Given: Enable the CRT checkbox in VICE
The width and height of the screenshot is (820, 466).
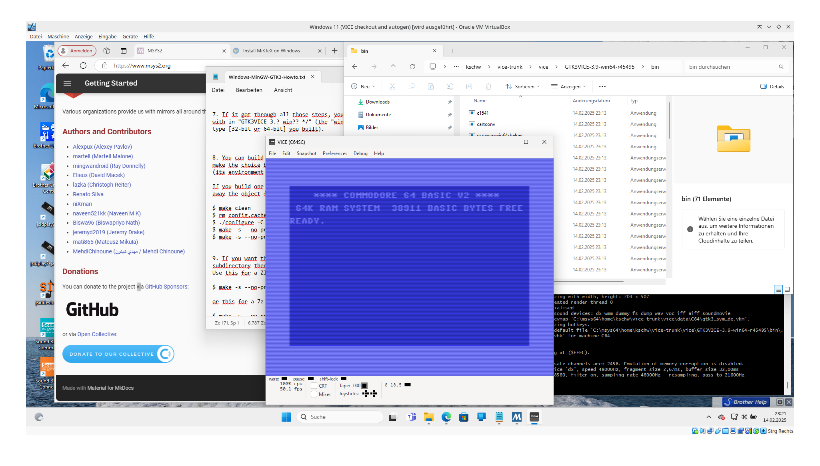Looking at the screenshot, I should coord(314,386).
